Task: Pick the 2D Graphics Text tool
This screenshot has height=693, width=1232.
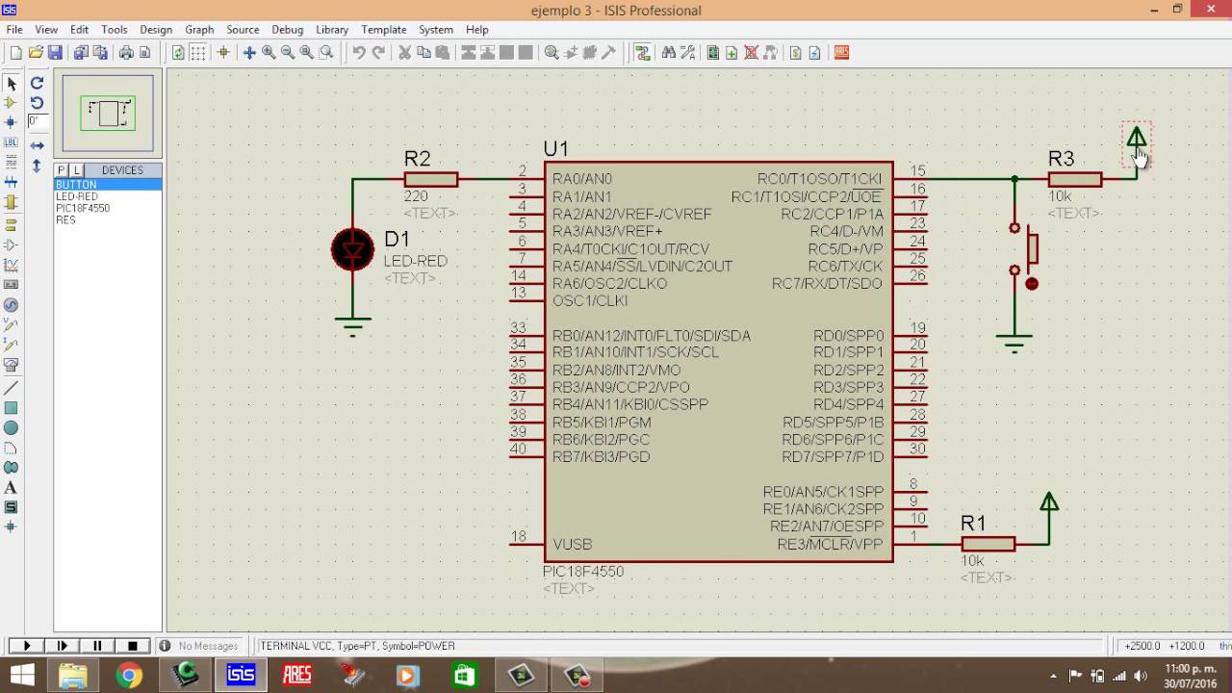Action: (x=12, y=488)
